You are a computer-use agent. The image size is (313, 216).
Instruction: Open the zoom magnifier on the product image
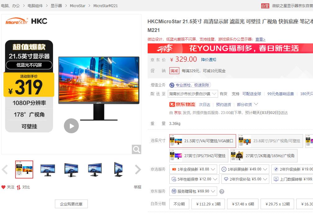pos(136,149)
